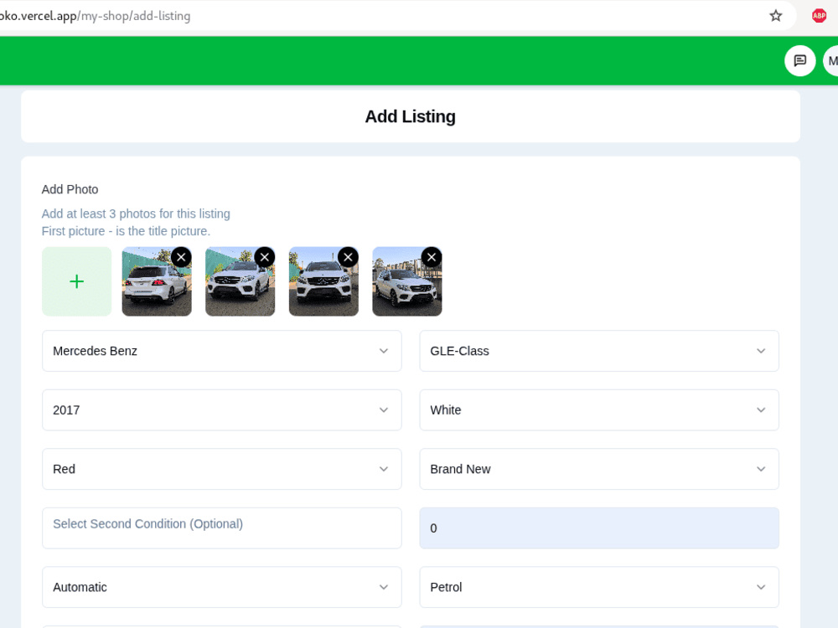Open the Mercedes Benz make dropdown
The width and height of the screenshot is (838, 628).
point(222,351)
